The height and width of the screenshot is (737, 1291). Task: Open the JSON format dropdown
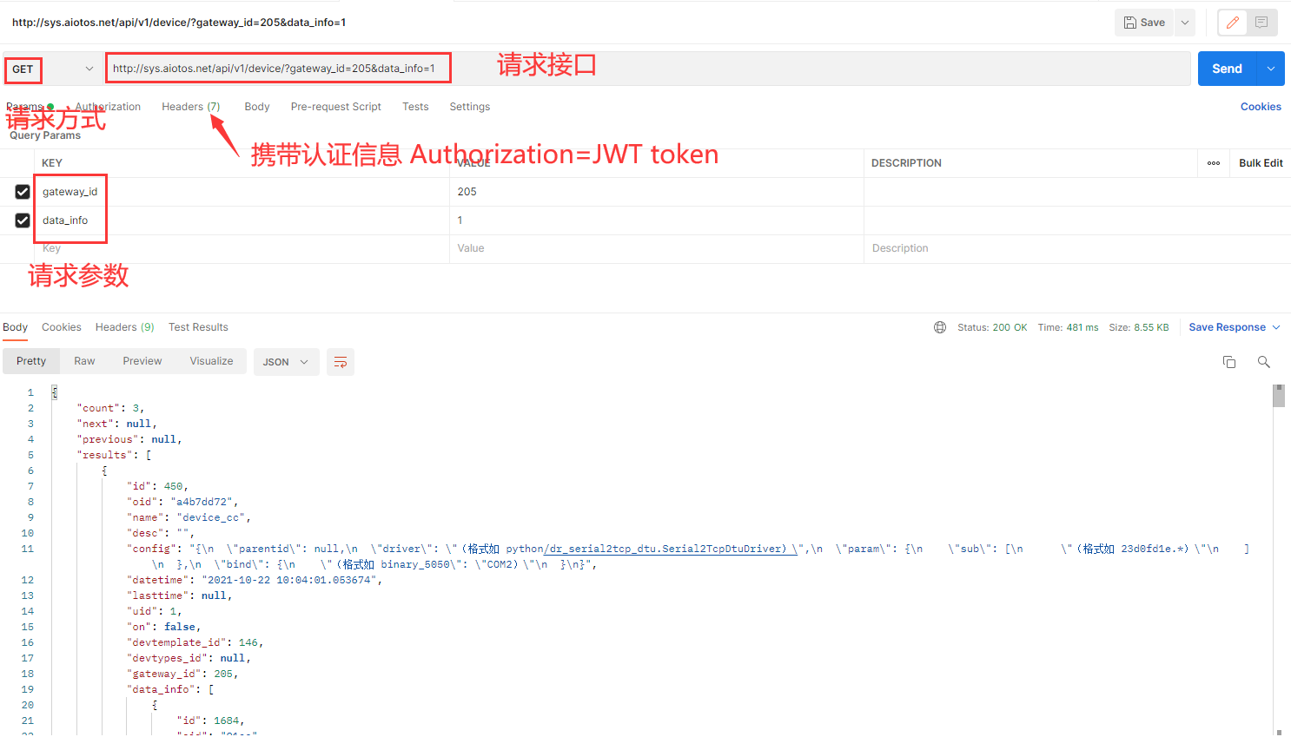point(286,362)
